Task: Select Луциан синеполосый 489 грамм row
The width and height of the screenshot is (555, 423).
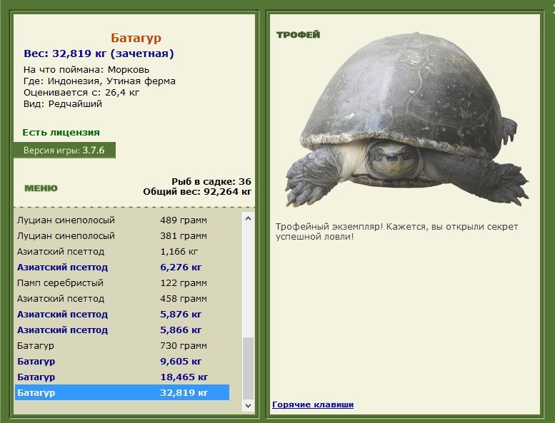Action: 122,220
